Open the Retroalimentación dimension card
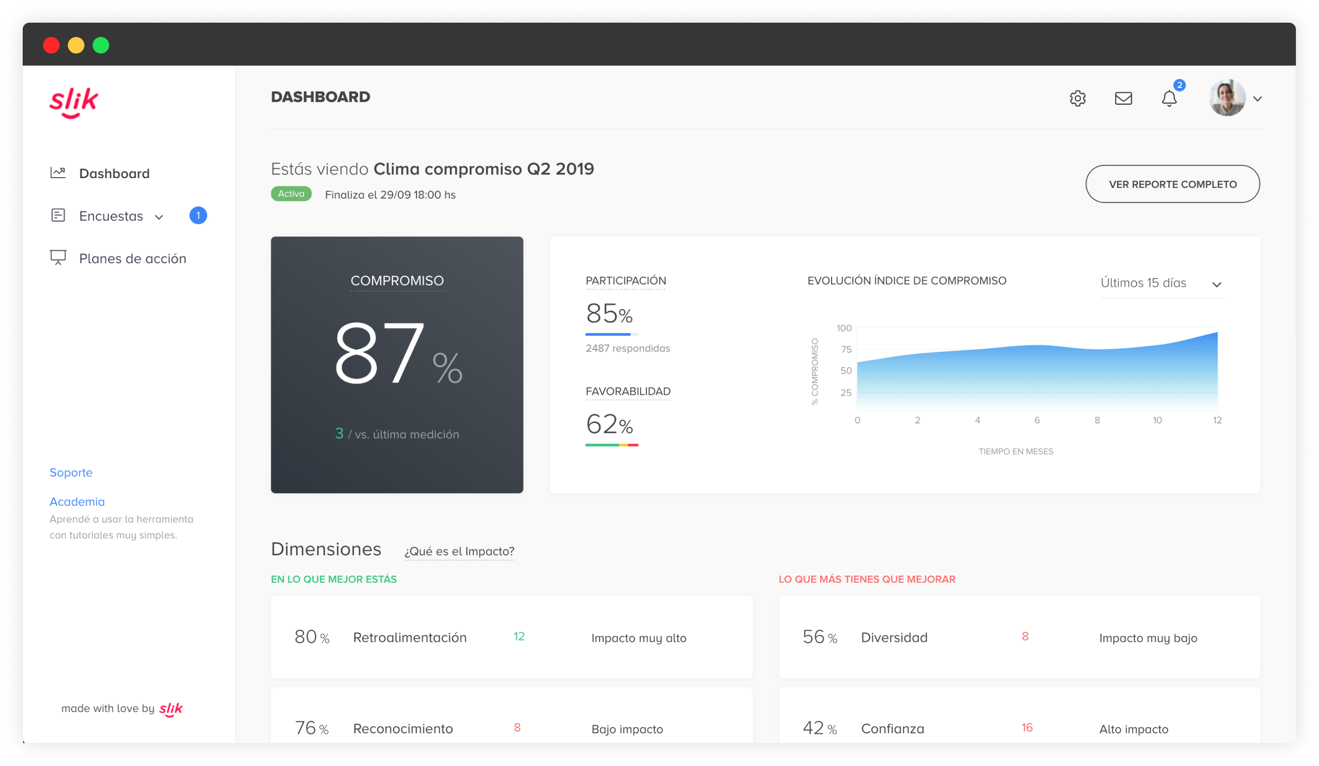 coord(511,637)
